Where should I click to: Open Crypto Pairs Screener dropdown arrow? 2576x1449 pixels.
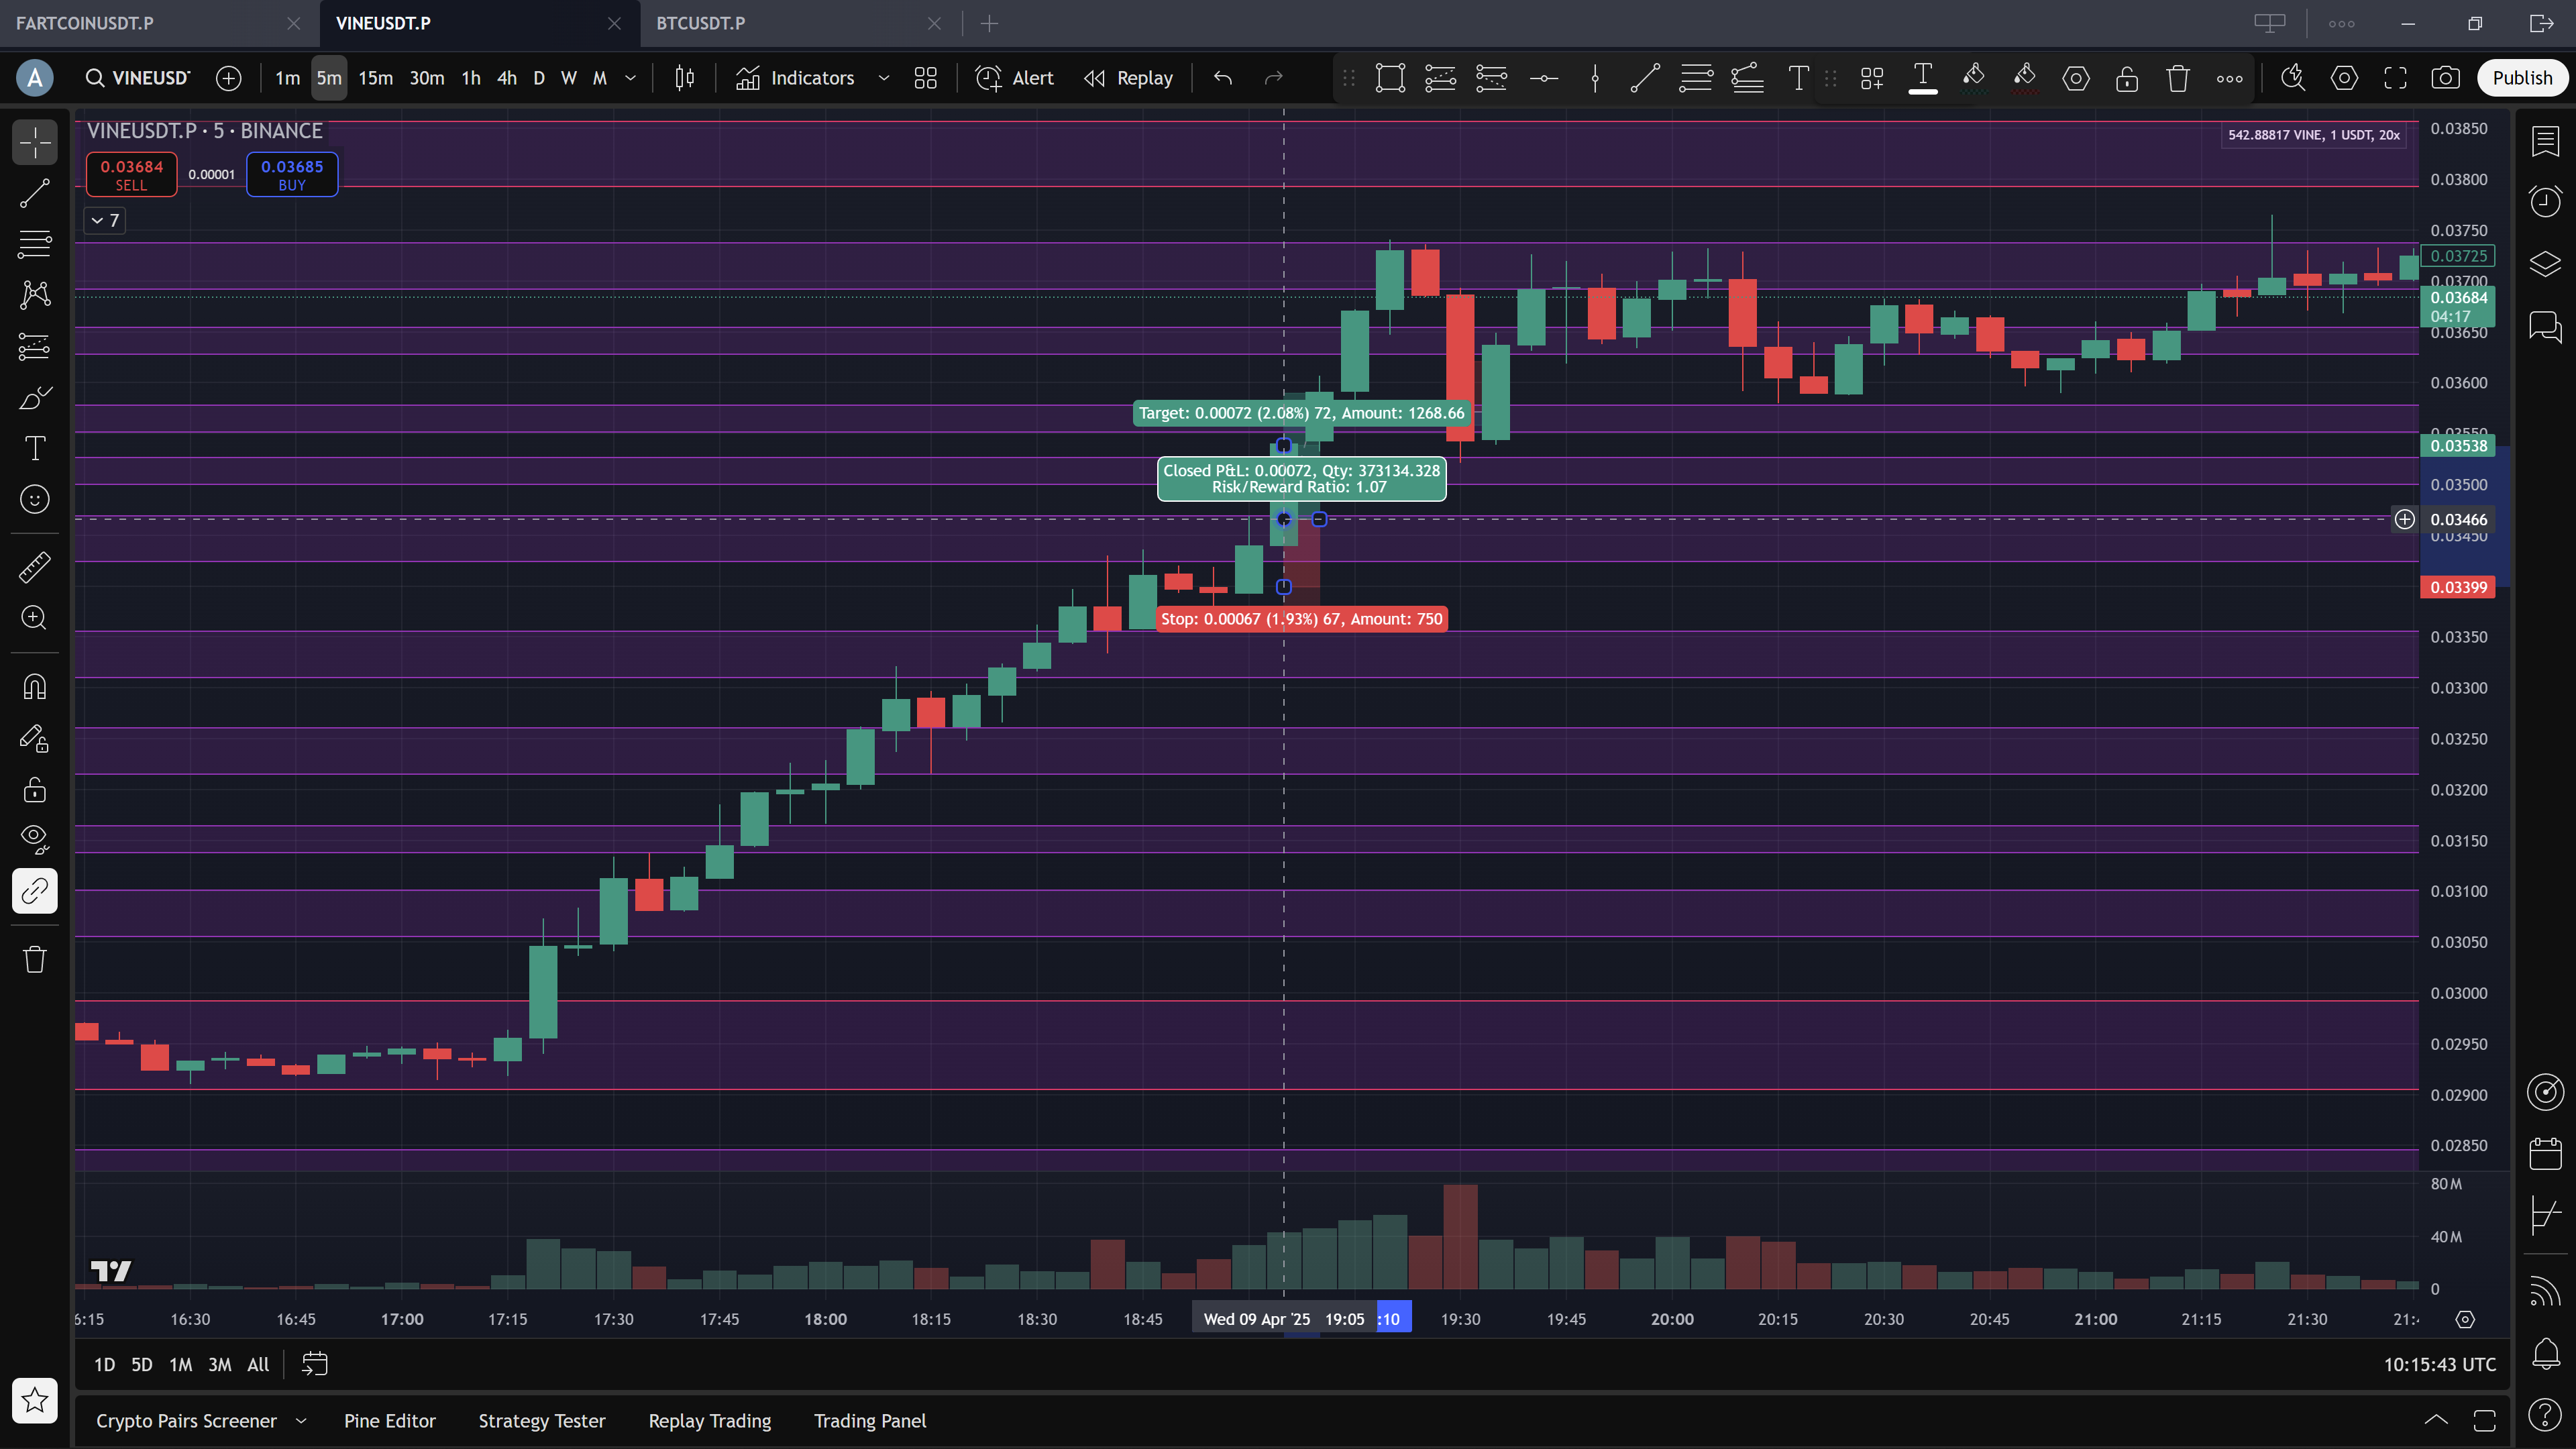click(x=301, y=1421)
